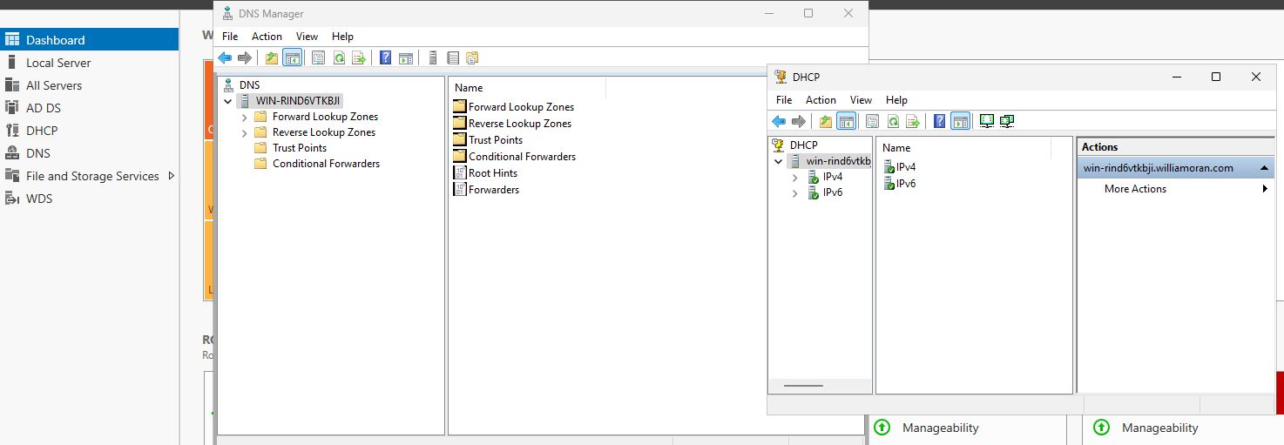This screenshot has height=445, width=1284.
Task: Open Properties icon in DHCP toolbar
Action: 872,121
